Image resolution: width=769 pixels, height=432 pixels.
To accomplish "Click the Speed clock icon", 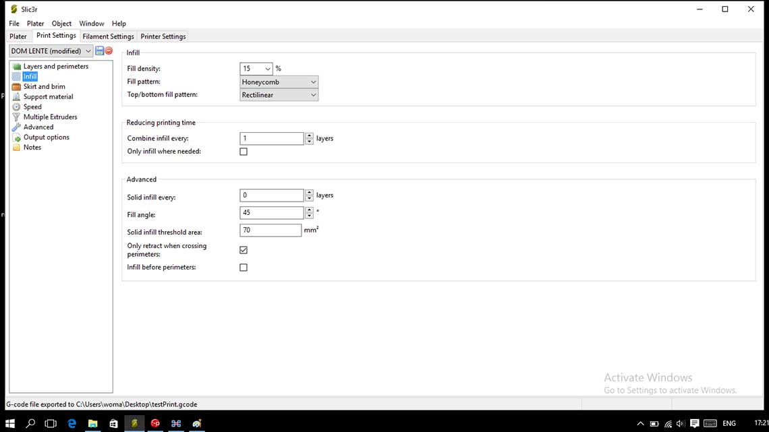I will coord(17,106).
